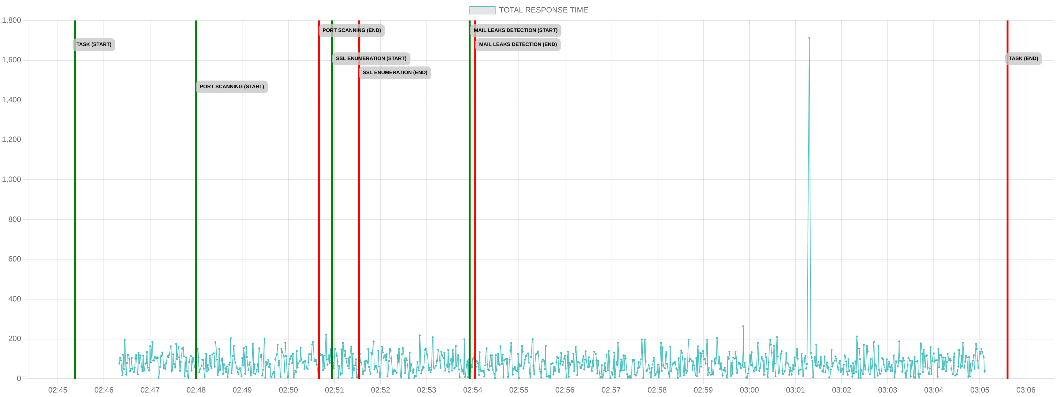Screen dimensions: 1058x397
Task: Click the 1,600 y-axis value
Action: click(11, 60)
